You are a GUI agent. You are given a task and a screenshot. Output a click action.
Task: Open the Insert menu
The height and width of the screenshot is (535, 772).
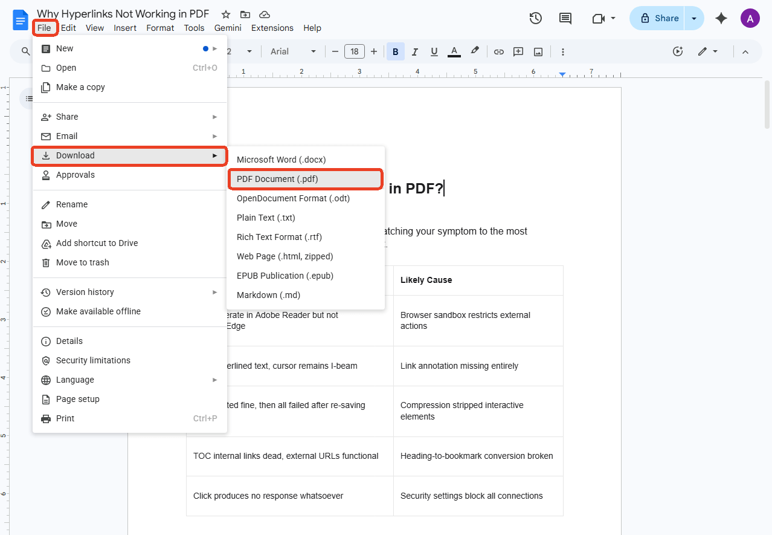[125, 28]
